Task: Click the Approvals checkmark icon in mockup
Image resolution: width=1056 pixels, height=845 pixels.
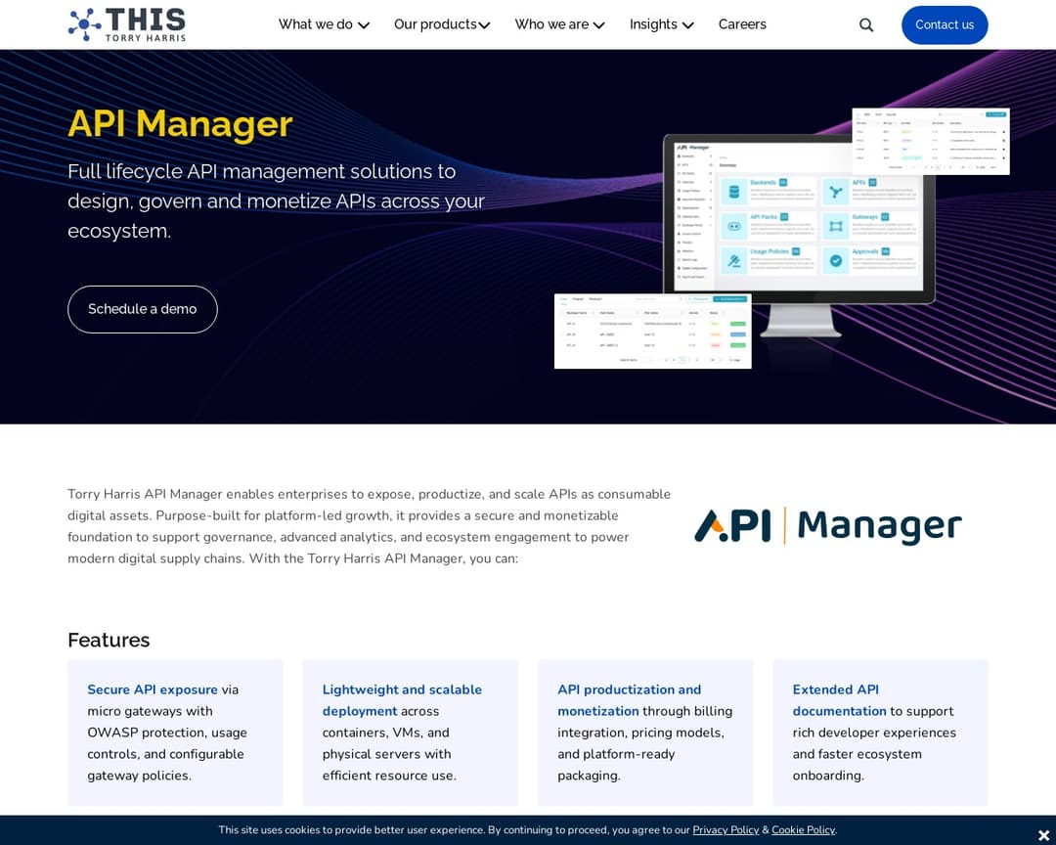Action: [x=836, y=261]
